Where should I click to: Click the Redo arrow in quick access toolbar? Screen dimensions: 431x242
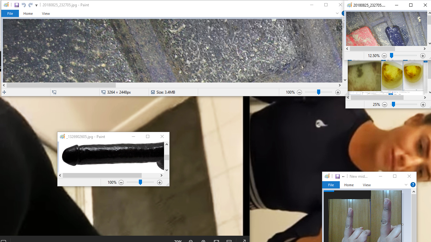click(x=30, y=5)
